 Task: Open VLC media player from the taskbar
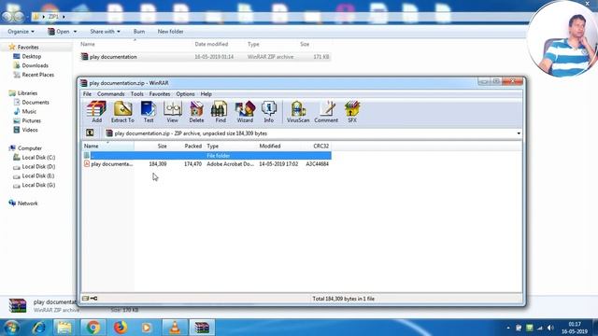[175, 328]
